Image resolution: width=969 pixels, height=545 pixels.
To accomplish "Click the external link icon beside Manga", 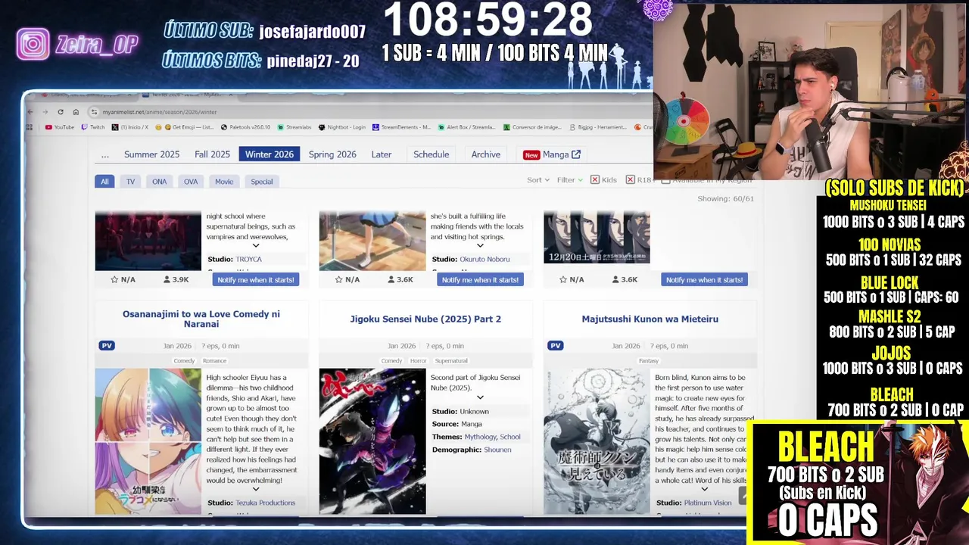I will click(x=576, y=154).
